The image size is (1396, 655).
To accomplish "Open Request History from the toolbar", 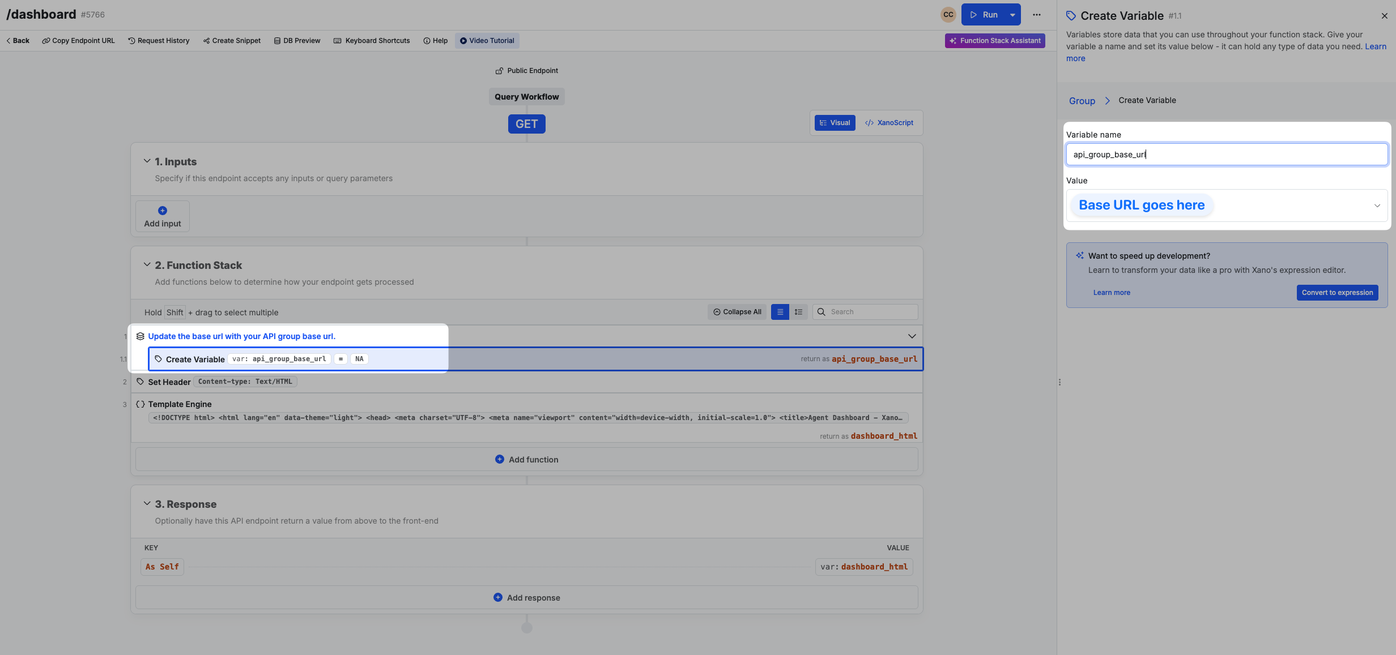I will pos(159,41).
